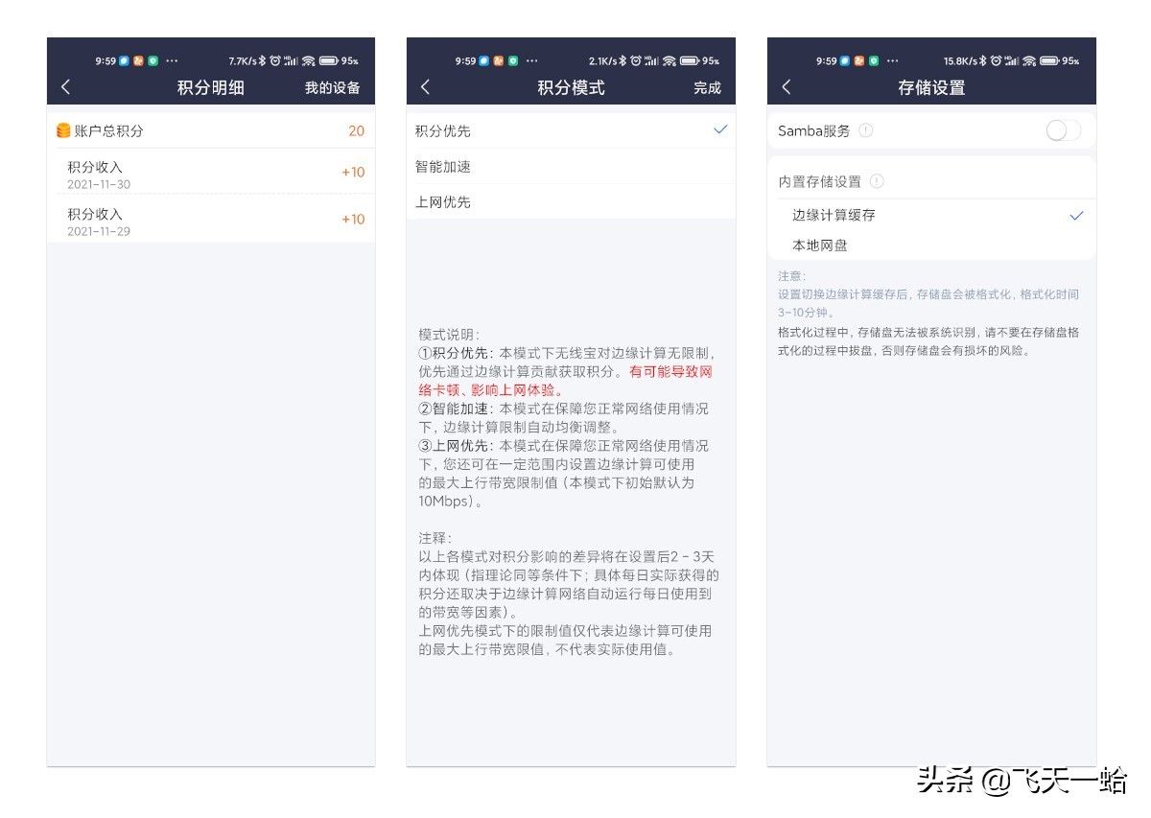Image resolution: width=1151 pixels, height=818 pixels.
Task: Choose 边缘计算缓存 storage option
Action: (834, 216)
